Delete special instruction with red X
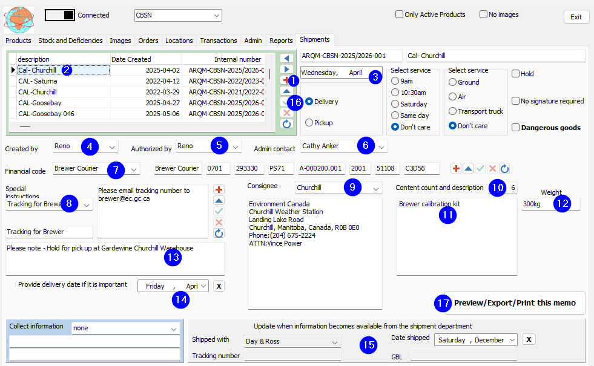The height and width of the screenshot is (366, 594). (x=219, y=222)
